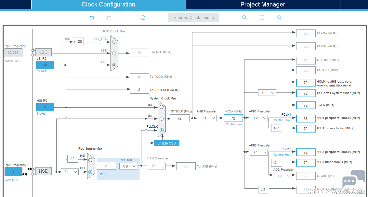Click the APB2 X 1 multiplier box
368x197 pixels.
click(x=276, y=163)
